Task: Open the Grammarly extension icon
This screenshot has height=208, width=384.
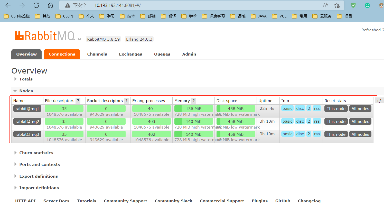Action: coord(367,5)
